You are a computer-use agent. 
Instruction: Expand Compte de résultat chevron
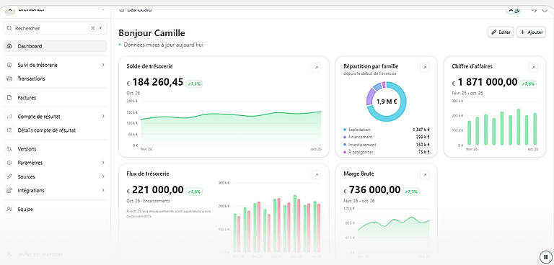pyautogui.click(x=103, y=117)
